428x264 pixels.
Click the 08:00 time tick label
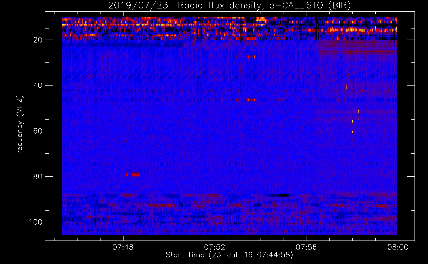click(398, 247)
